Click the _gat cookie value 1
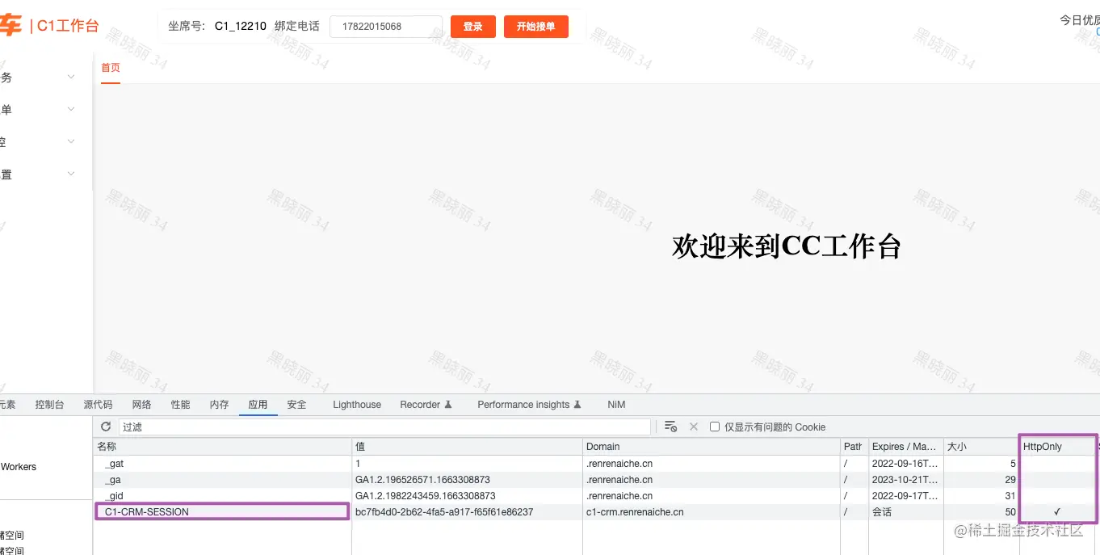Viewport: 1100px width, 555px height. click(358, 464)
